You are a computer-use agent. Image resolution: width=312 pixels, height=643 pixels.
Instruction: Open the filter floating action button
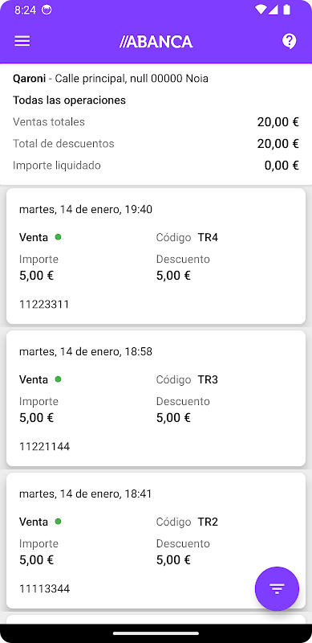[277, 589]
